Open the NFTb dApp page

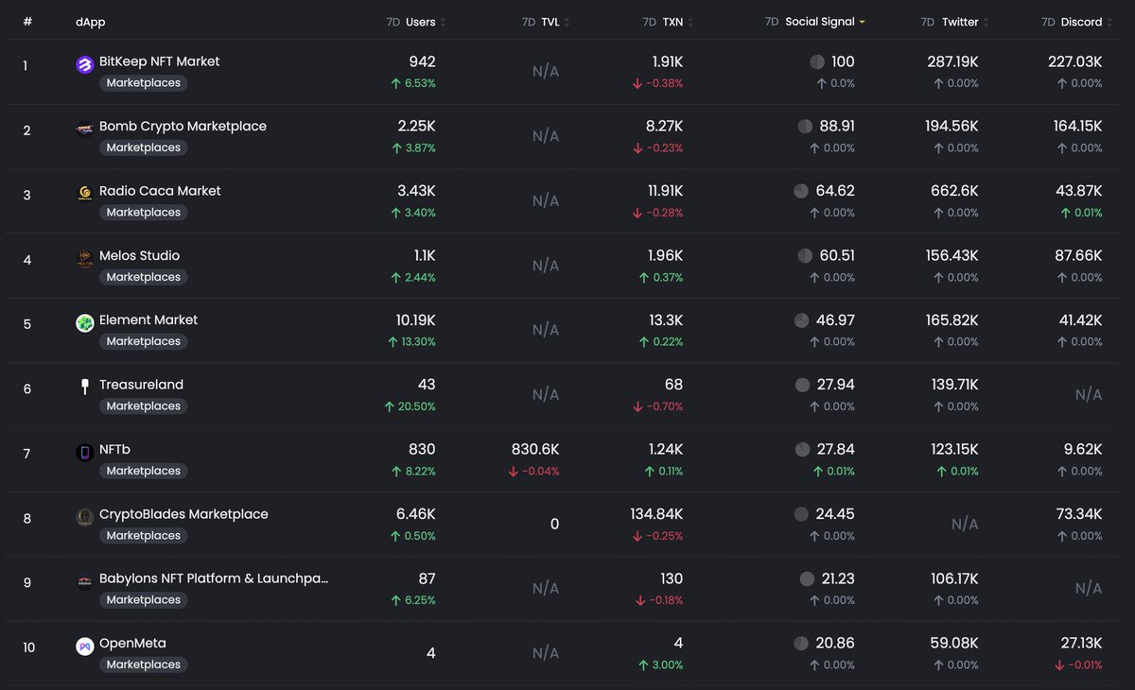(114, 449)
